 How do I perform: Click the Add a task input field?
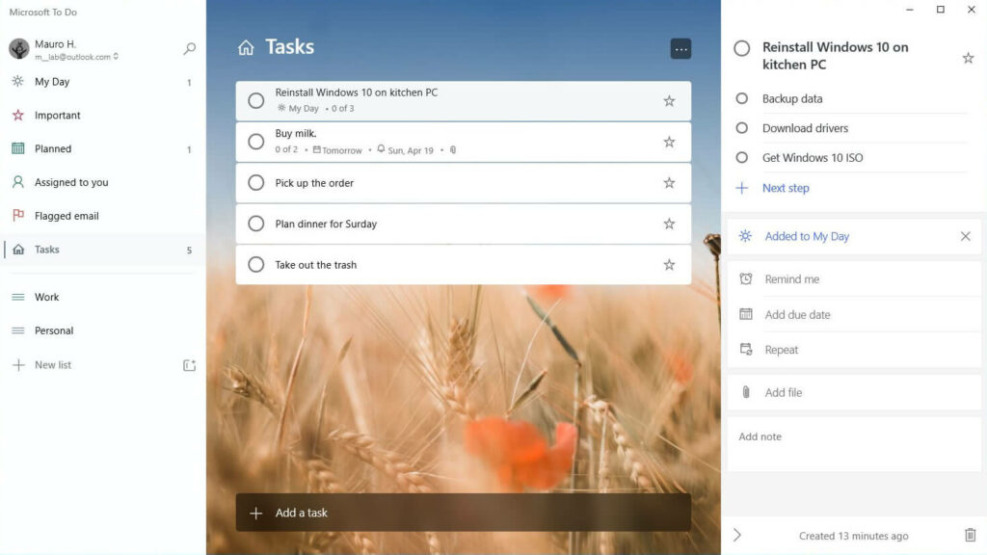point(463,513)
